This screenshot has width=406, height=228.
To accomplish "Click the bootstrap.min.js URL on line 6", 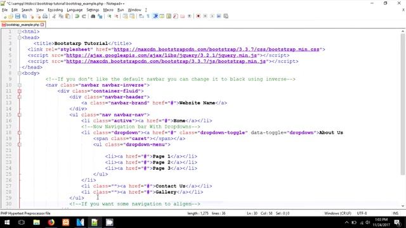I will coord(166,61).
